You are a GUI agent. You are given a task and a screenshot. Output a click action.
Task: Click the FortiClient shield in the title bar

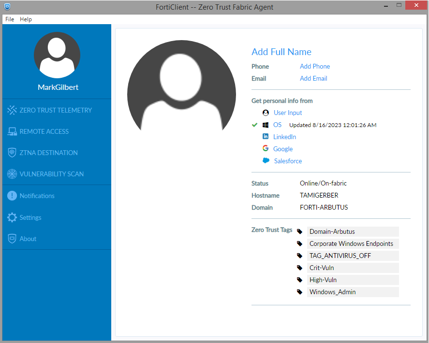pos(6,7)
